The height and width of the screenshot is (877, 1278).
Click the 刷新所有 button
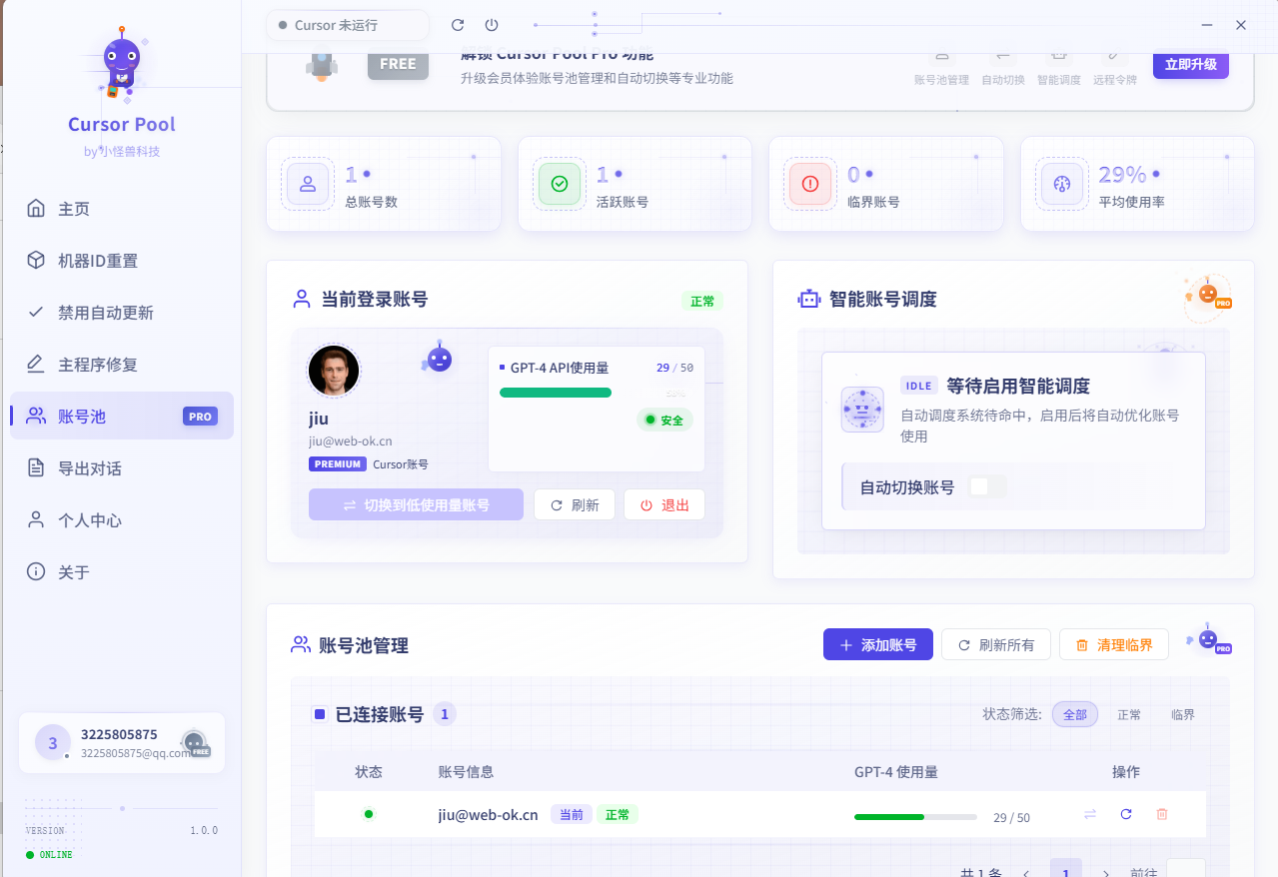coord(995,644)
